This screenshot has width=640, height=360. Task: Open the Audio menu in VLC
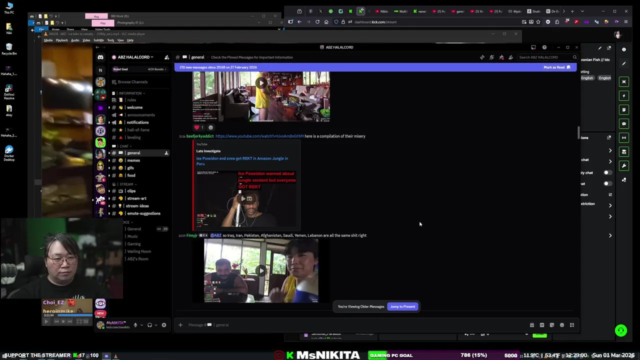[75, 40]
